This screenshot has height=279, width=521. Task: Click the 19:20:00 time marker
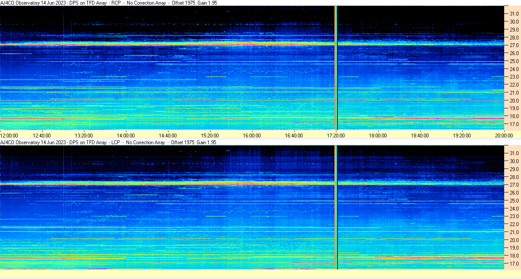pos(462,135)
